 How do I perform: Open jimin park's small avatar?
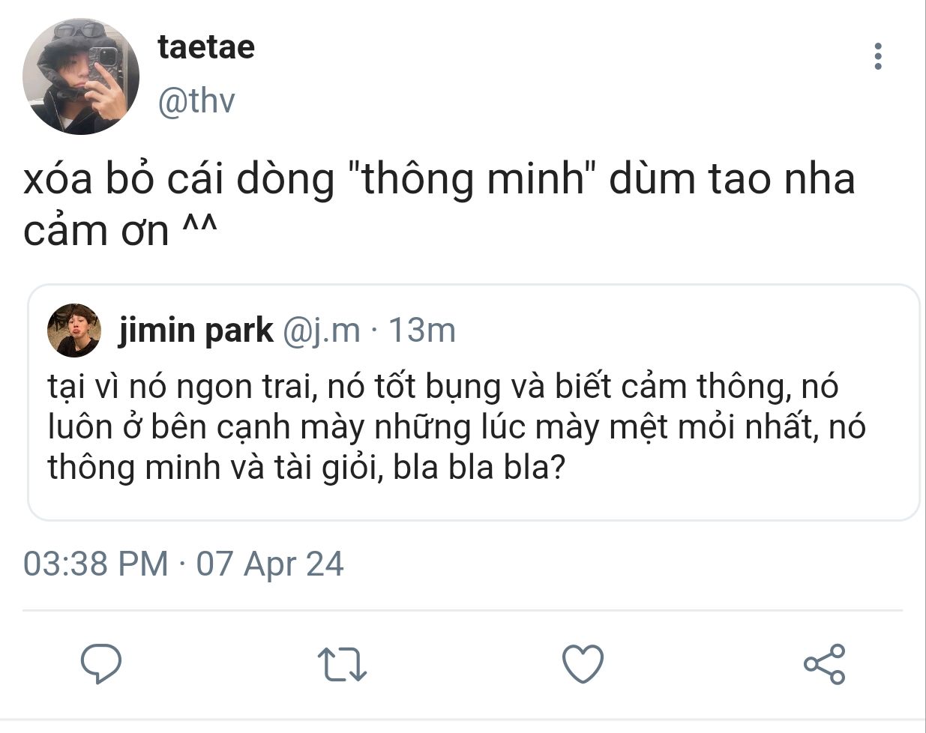[74, 331]
